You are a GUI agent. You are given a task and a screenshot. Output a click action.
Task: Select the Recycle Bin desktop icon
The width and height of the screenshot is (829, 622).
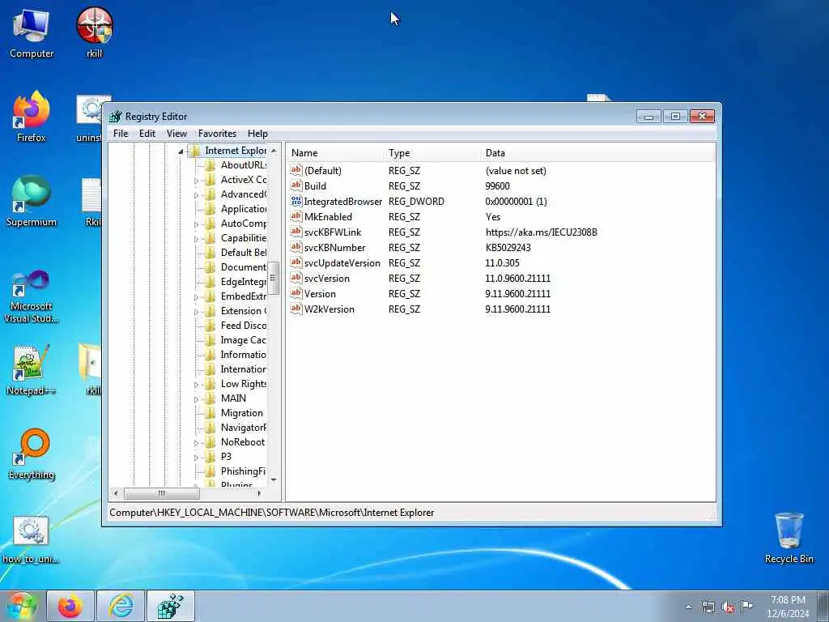(789, 538)
